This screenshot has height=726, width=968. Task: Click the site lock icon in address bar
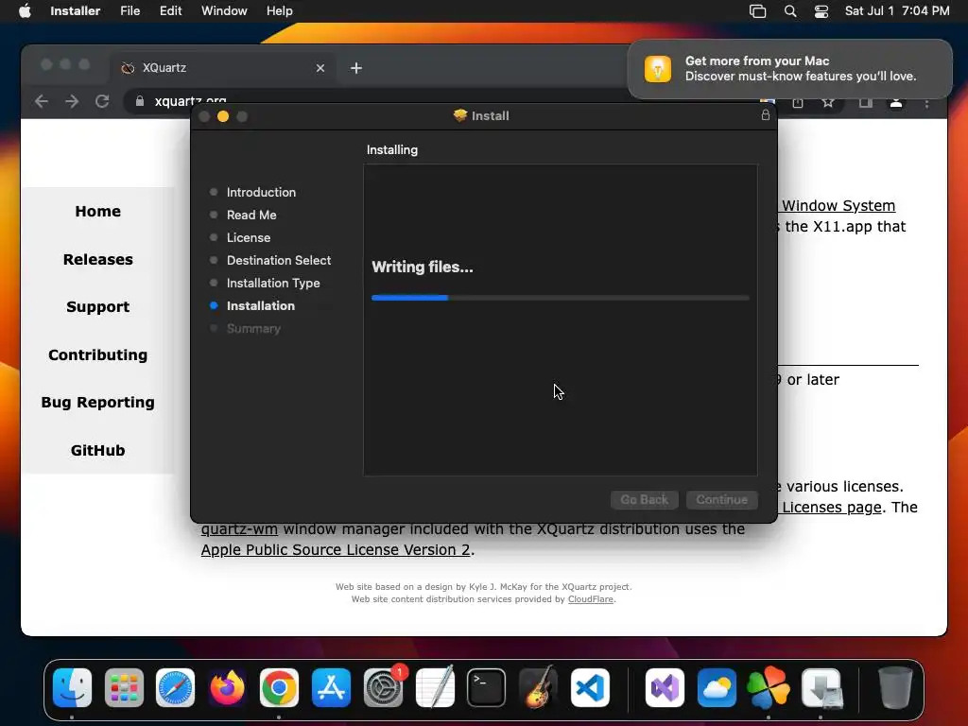[x=140, y=101]
